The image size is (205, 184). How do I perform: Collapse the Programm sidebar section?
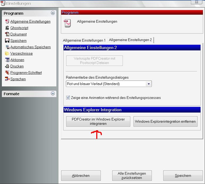click(x=53, y=13)
